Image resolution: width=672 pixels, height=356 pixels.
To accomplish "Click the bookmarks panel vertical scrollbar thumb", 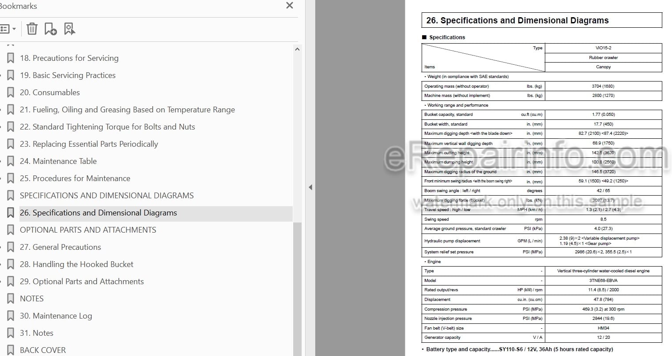I will coord(297,289).
